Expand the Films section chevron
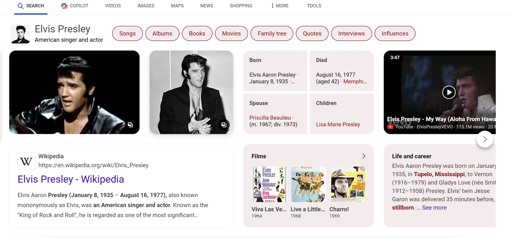Screen dimensions: 511x238 point(363,156)
